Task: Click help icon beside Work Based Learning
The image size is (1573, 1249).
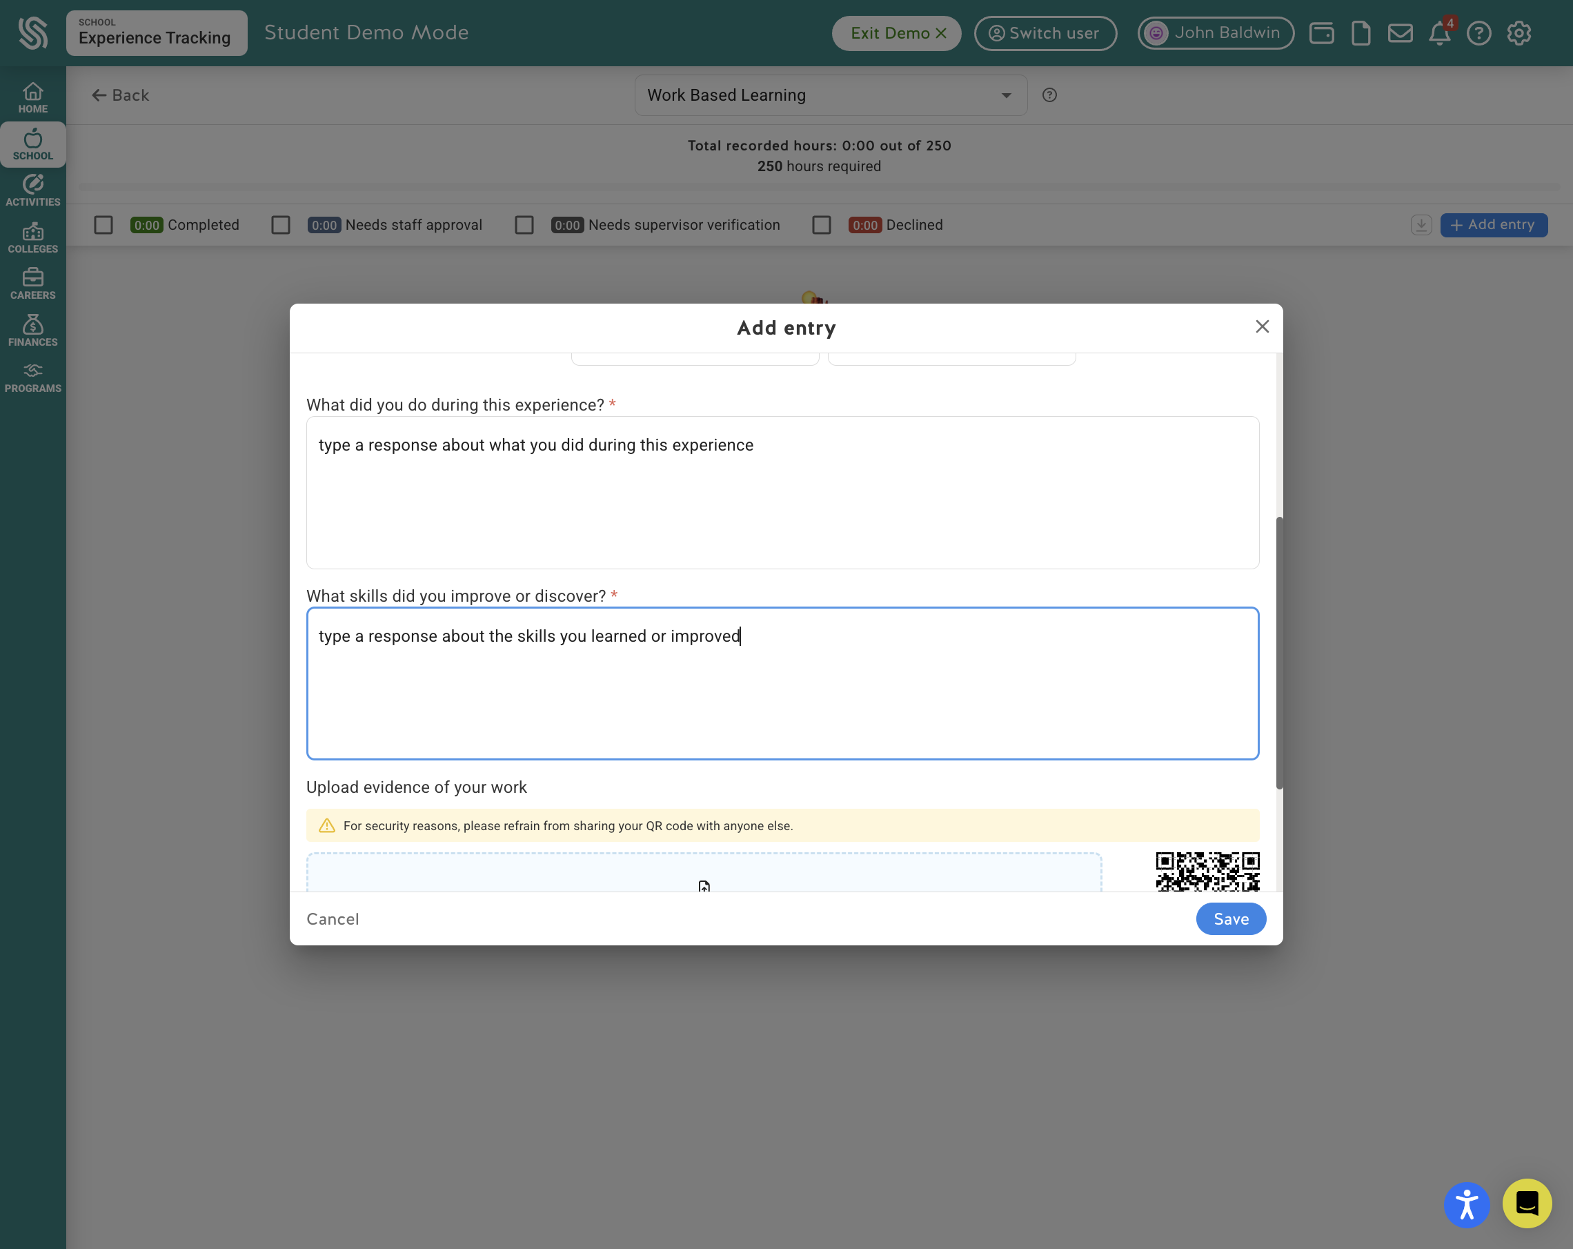Action: (x=1049, y=95)
